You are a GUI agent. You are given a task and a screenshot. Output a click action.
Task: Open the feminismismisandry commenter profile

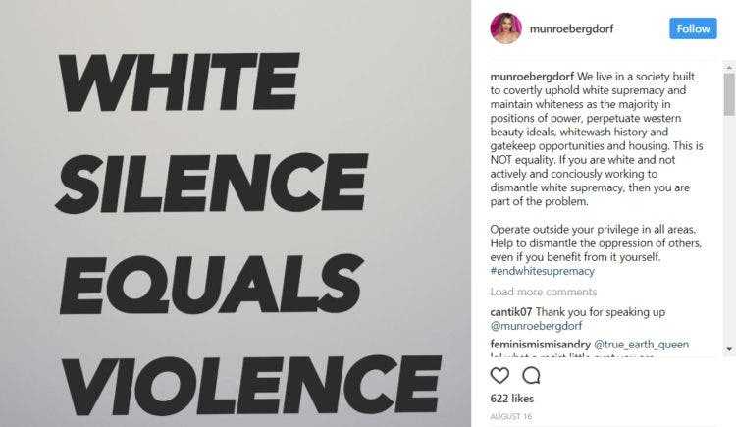[x=541, y=345]
